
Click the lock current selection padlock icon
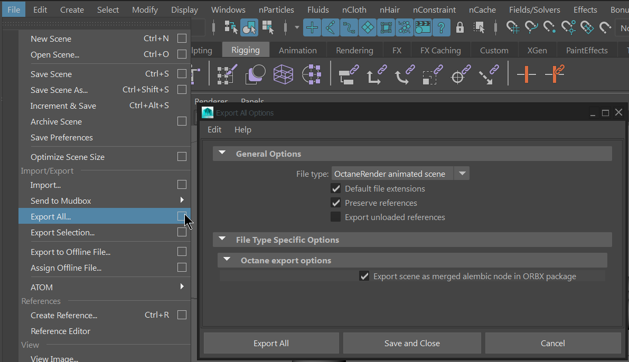(x=459, y=27)
